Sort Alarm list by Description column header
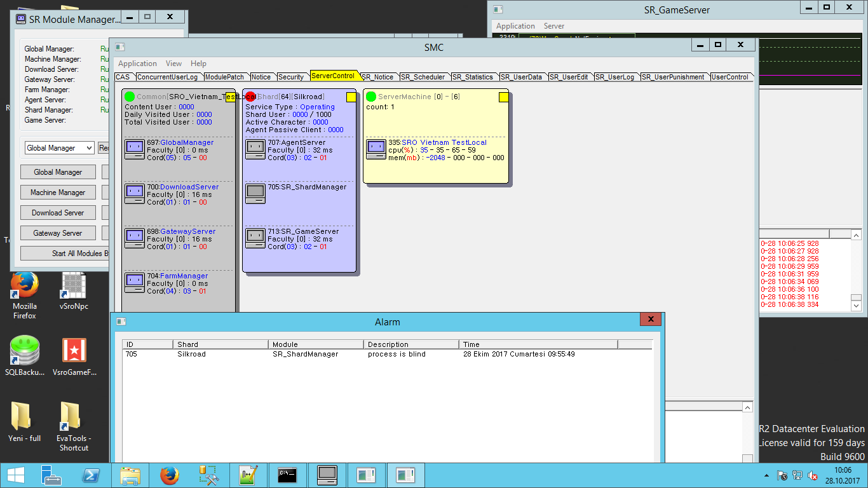This screenshot has width=868, height=488. click(411, 344)
